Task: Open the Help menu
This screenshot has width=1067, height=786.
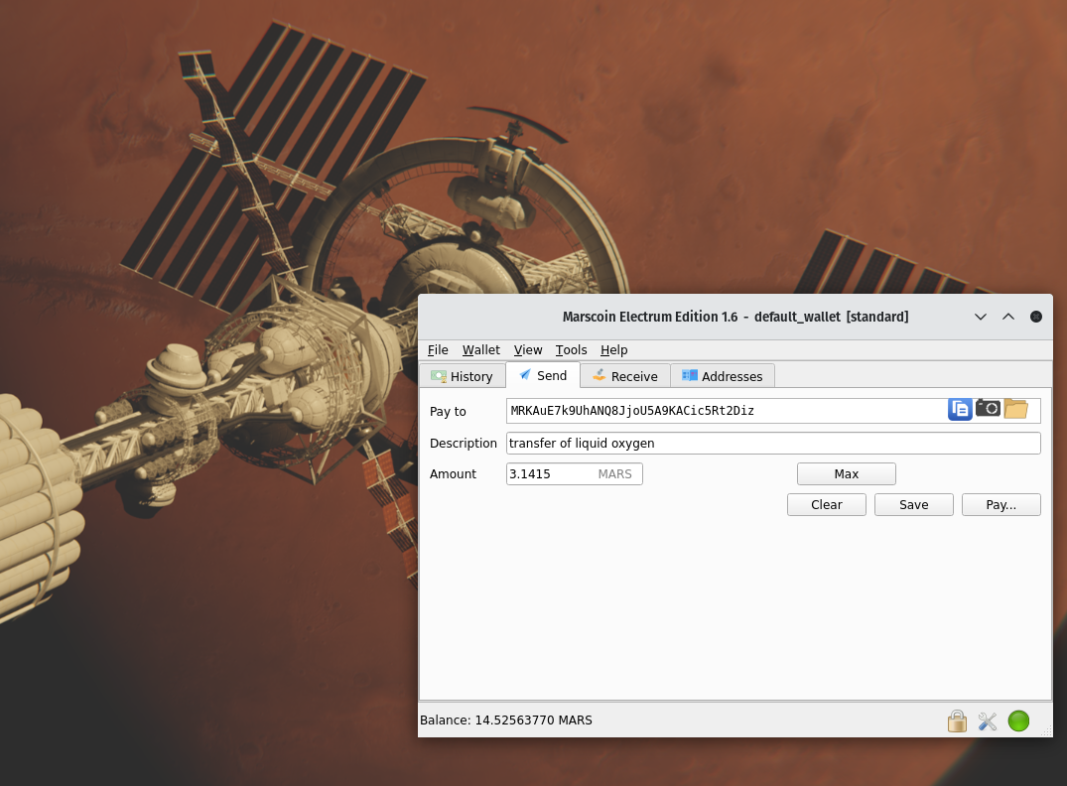Action: click(x=613, y=349)
